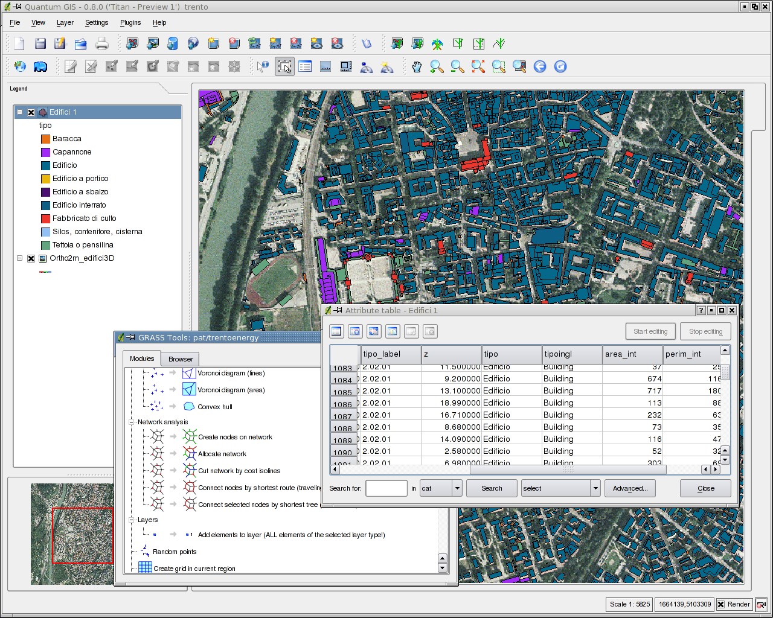The image size is (773, 618).
Task: Click the Capannone purple color swatch
Action: pyautogui.click(x=45, y=152)
